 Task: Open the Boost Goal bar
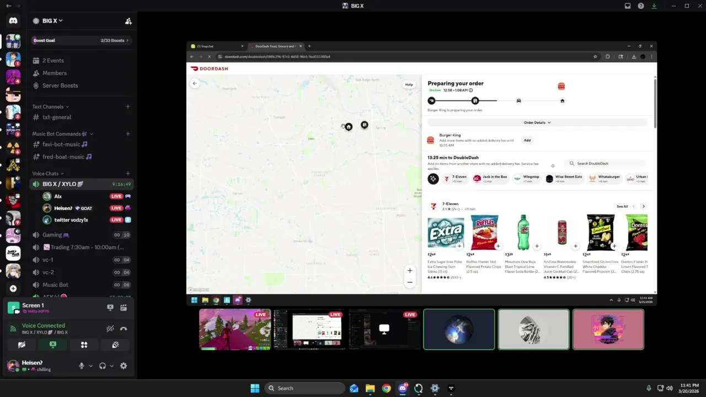[81, 40]
